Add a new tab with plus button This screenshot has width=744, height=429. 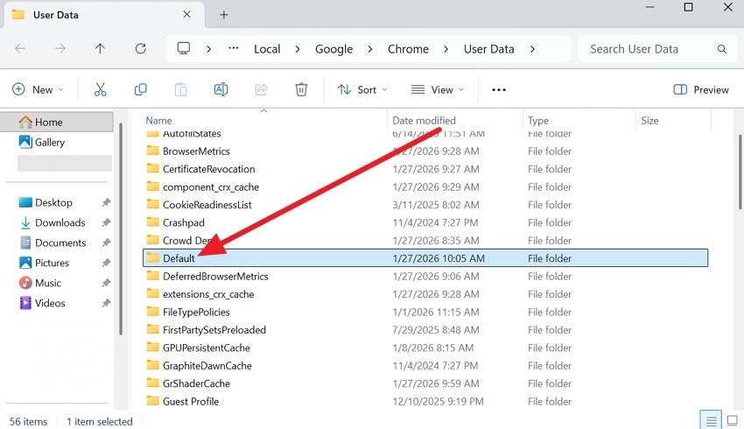tap(224, 15)
